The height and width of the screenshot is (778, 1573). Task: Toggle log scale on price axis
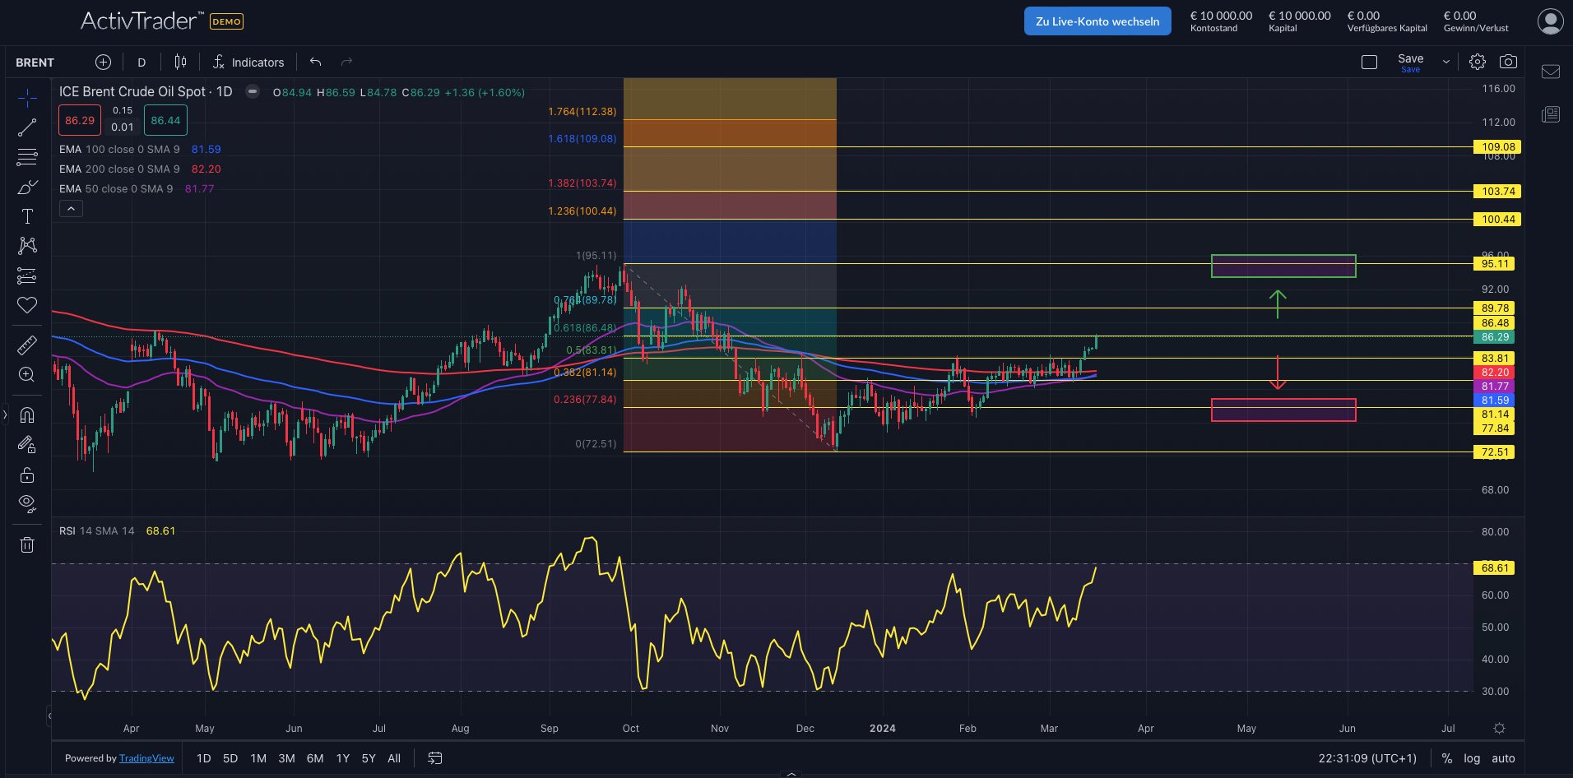[x=1472, y=758]
